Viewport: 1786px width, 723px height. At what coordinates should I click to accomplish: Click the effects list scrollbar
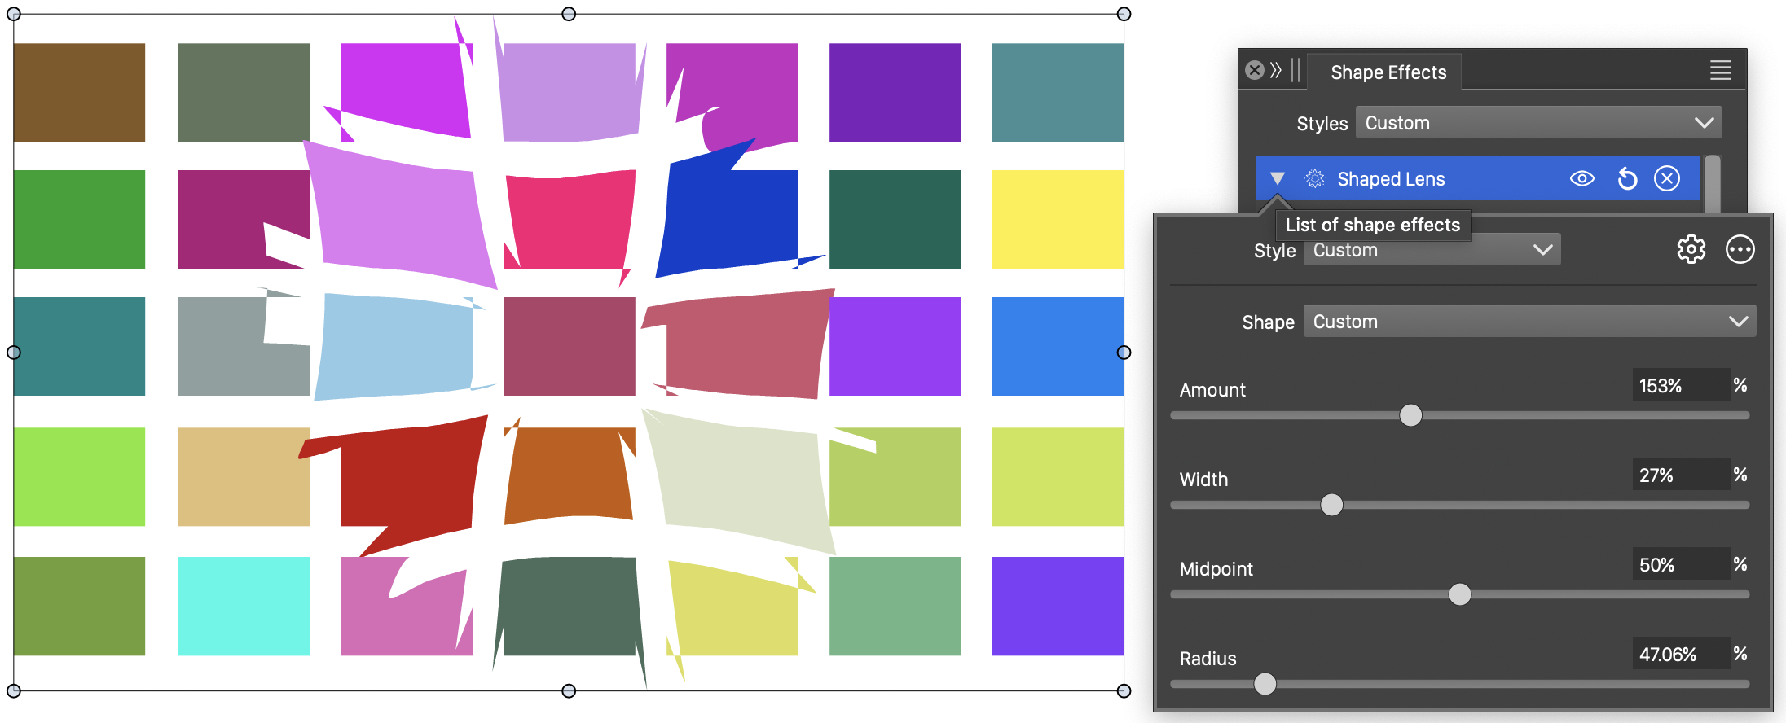click(x=1713, y=183)
